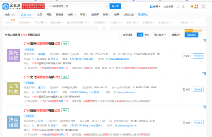Switch to the 风险 tab

click(x=49, y=14)
